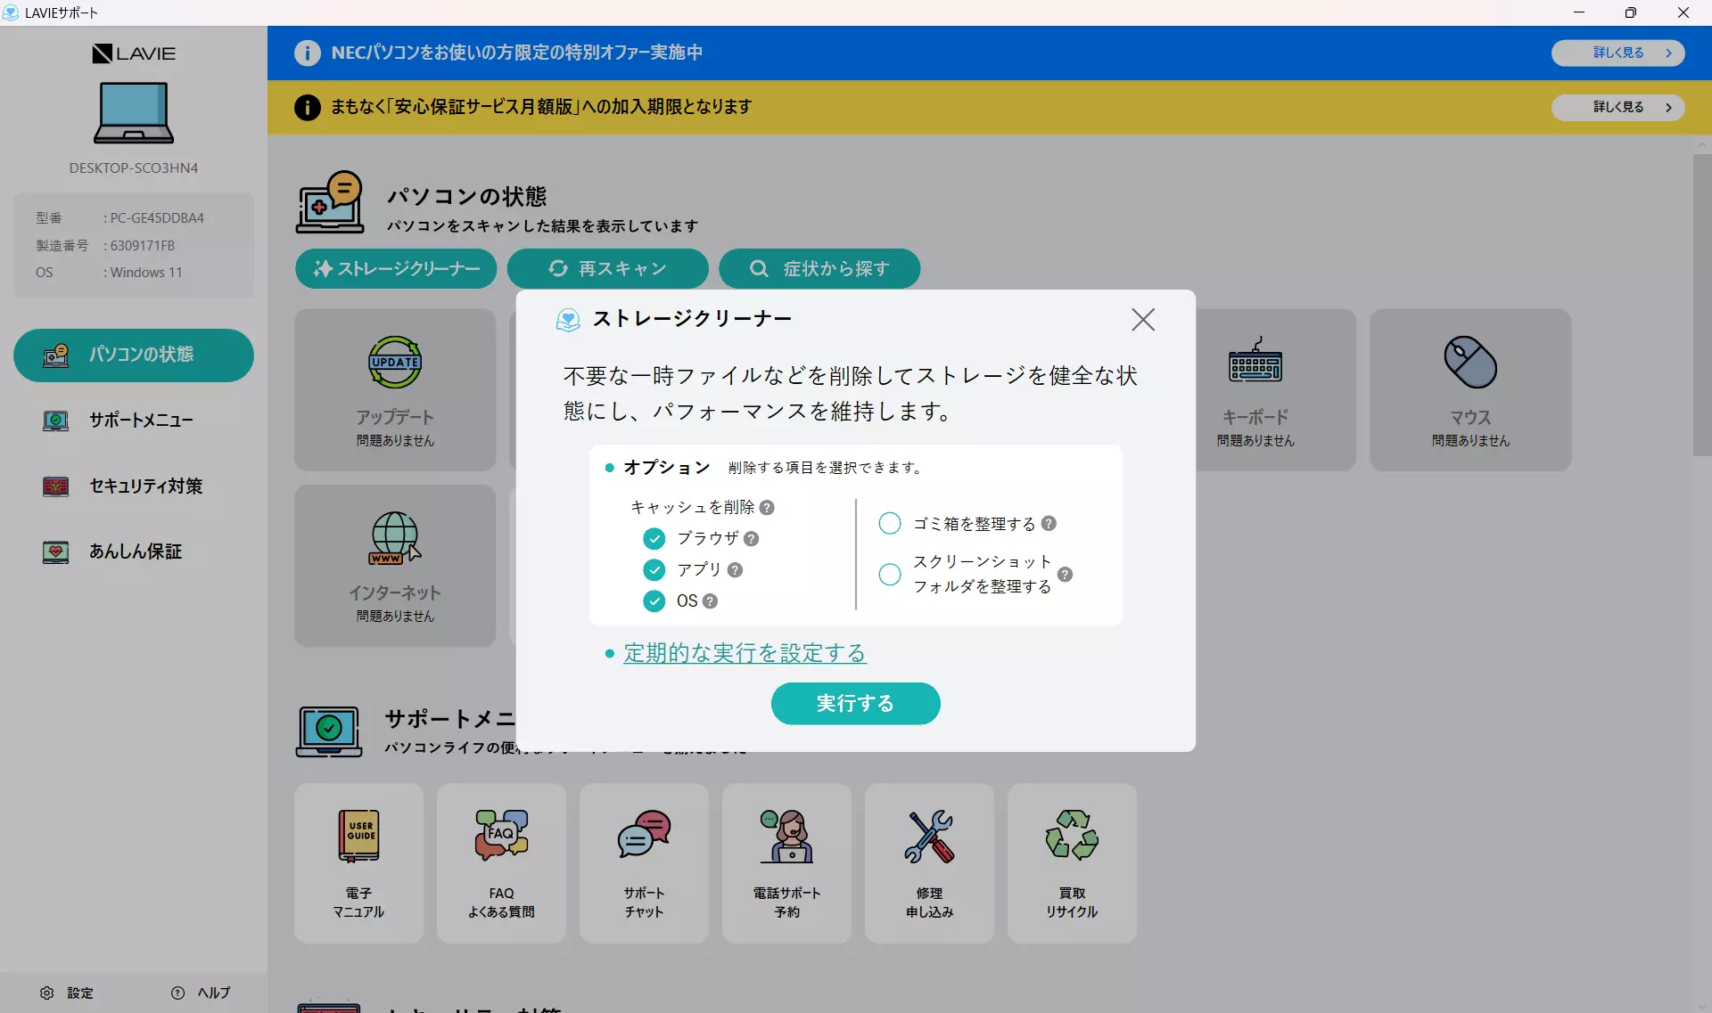The image size is (1712, 1013).
Task: Close the ストレージクリーナー dialog
Action: pos(1142,320)
